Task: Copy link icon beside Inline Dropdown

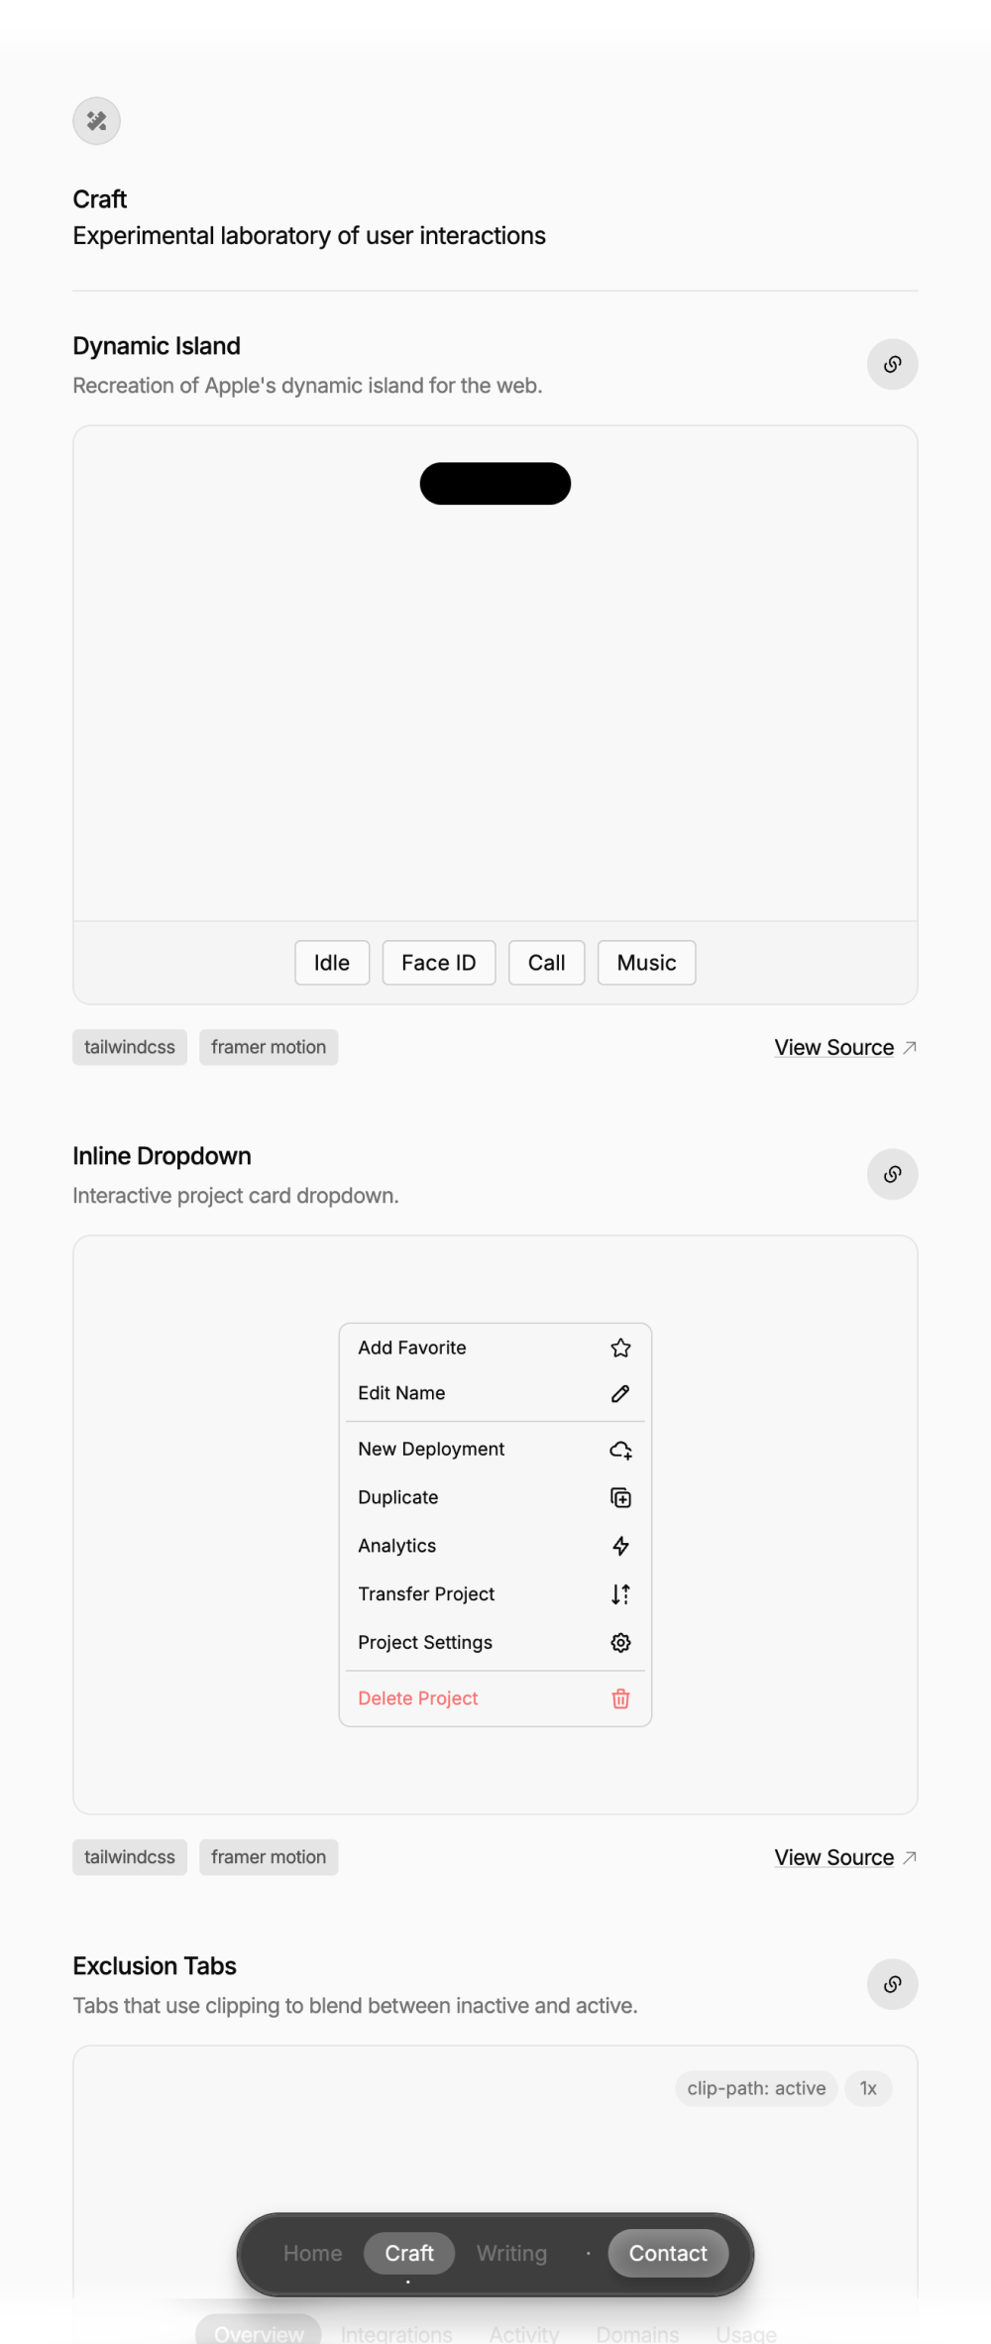Action: 892,1174
